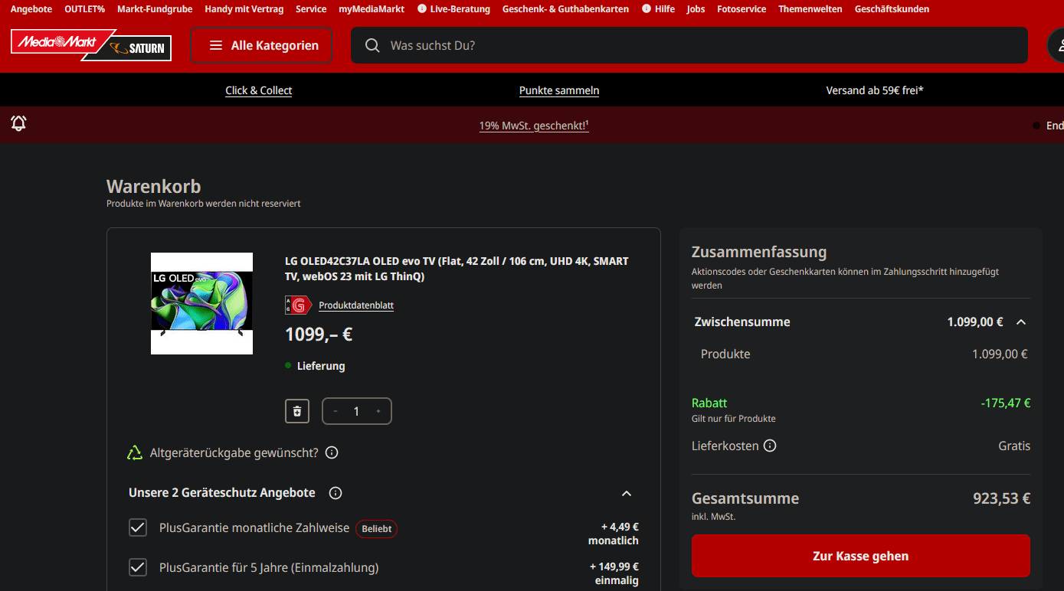
Task: Open 19% MwSt. geschenkt promotion link
Action: pyautogui.click(x=534, y=126)
